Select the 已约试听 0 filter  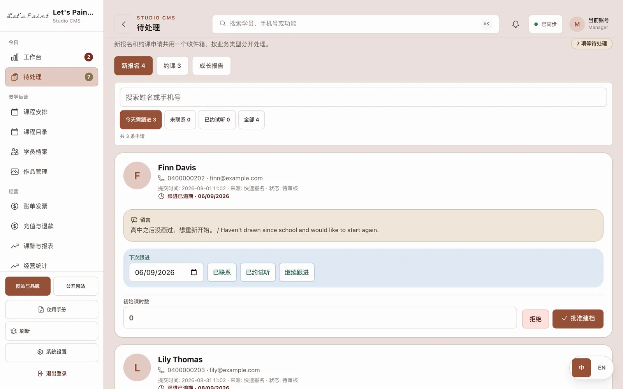click(x=217, y=120)
